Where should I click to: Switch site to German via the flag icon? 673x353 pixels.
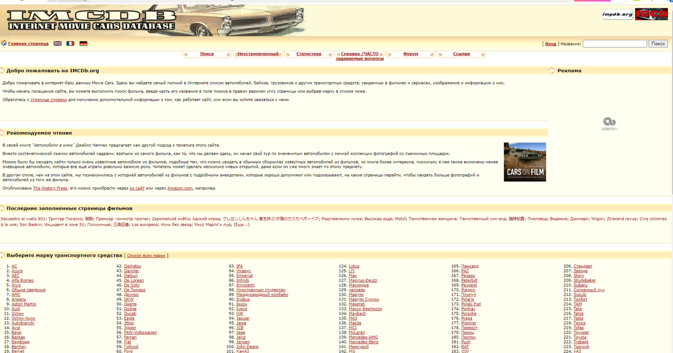click(x=83, y=43)
